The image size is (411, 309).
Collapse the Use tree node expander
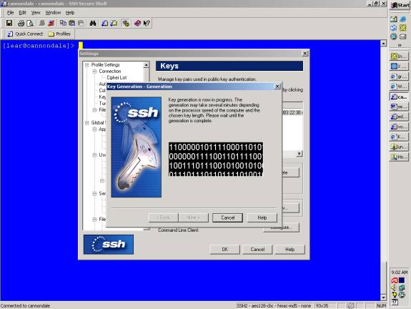[x=94, y=155]
